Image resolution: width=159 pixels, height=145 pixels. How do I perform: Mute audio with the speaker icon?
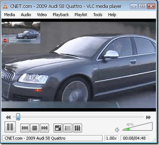pos(117,130)
